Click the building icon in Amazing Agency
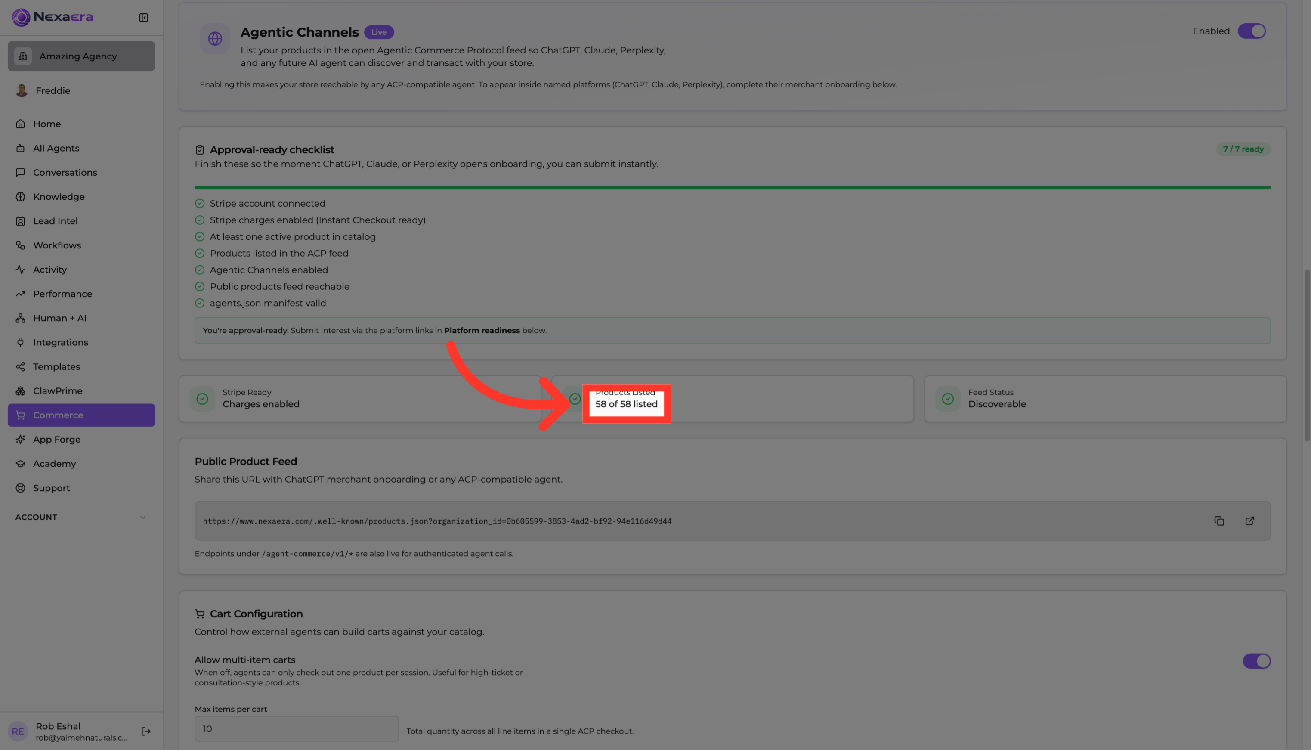 [x=23, y=56]
